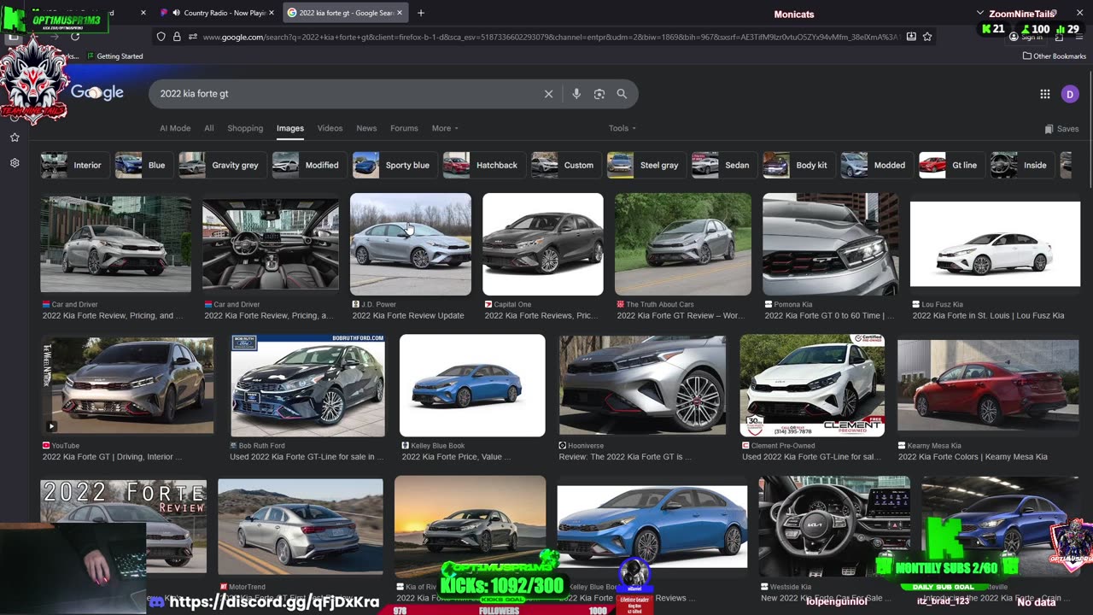Image resolution: width=1093 pixels, height=615 pixels.
Task: Select the Images results tab
Action: point(290,128)
